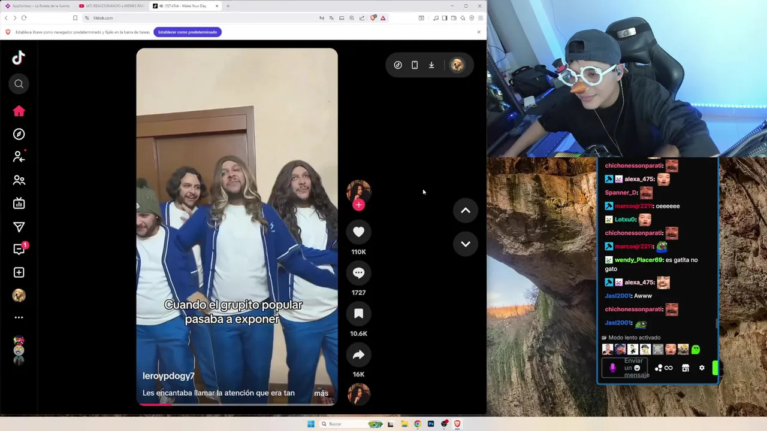
Task: Open the creator's profile picture
Action: (x=358, y=191)
